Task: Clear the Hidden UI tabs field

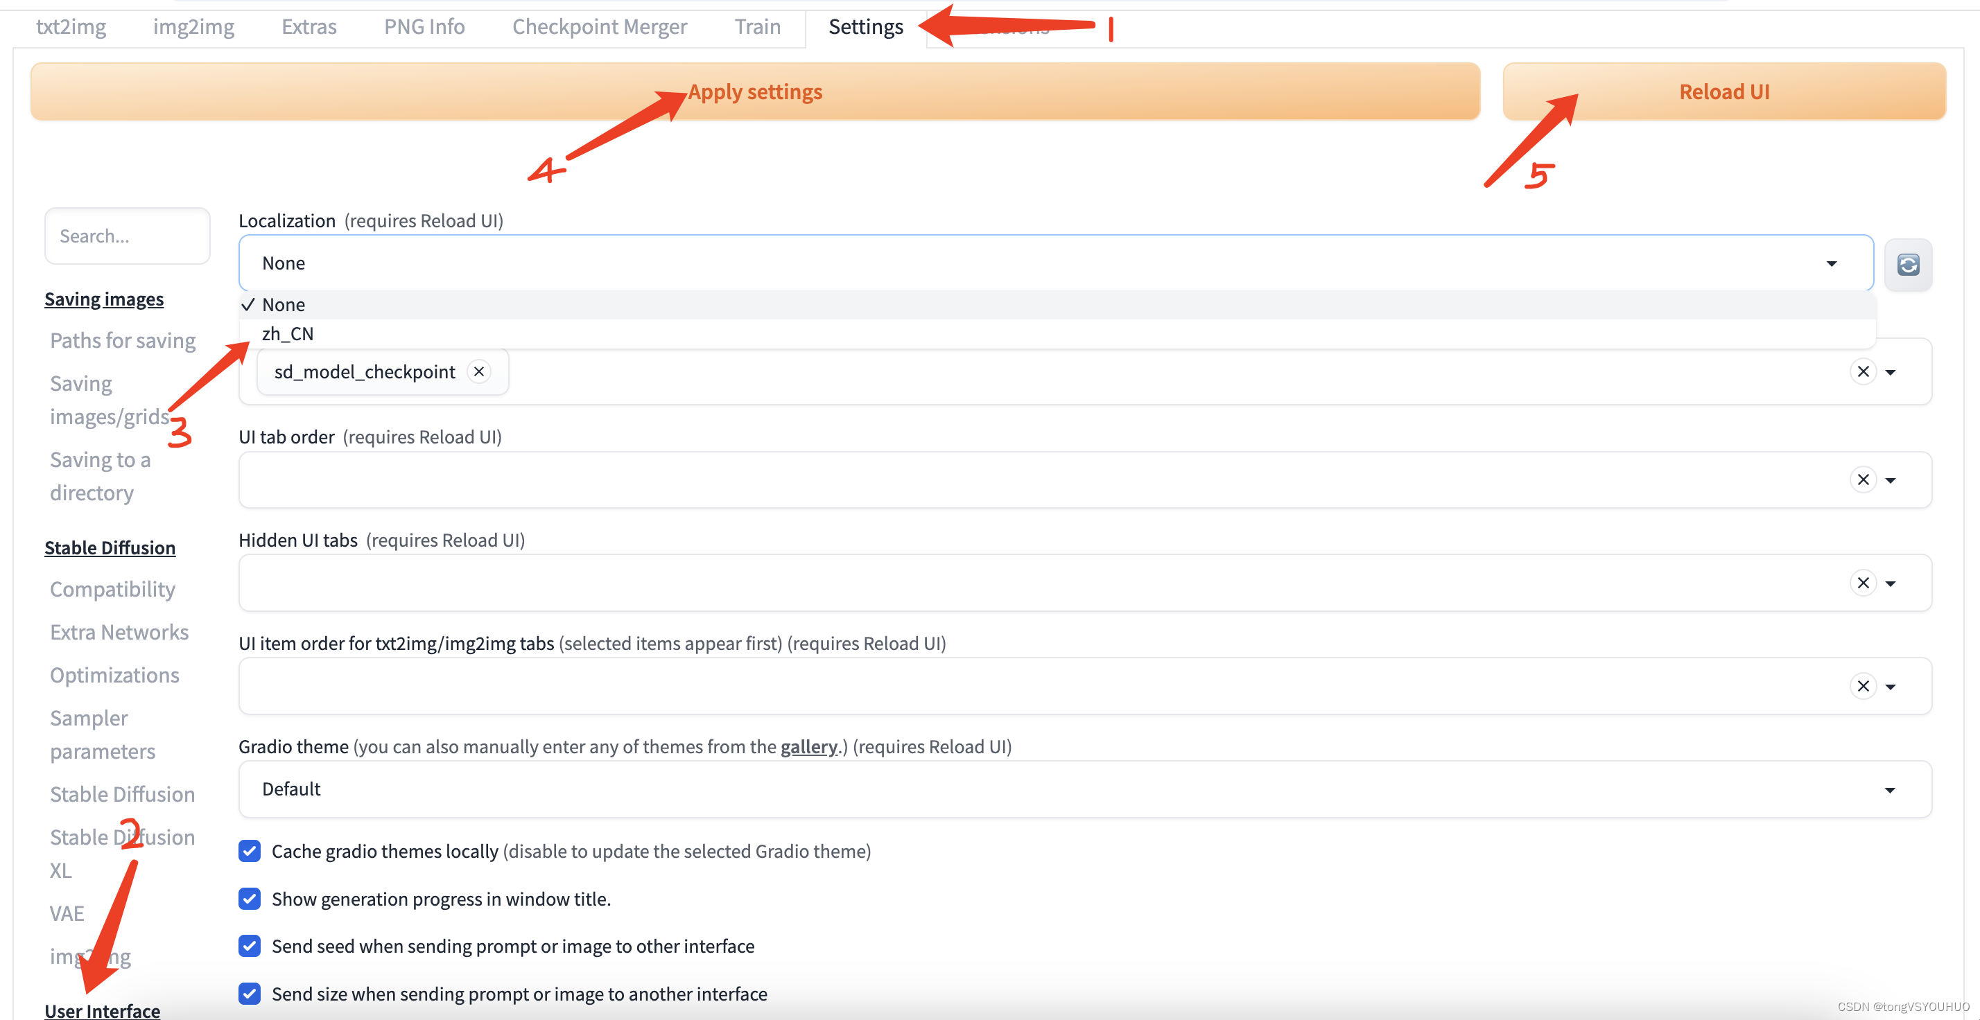Action: pyautogui.click(x=1862, y=583)
